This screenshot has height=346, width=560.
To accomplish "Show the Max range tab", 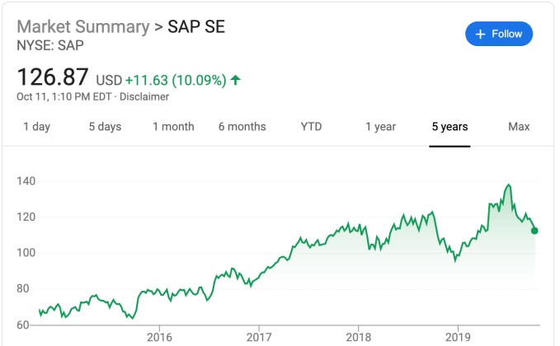I will pyautogui.click(x=519, y=127).
